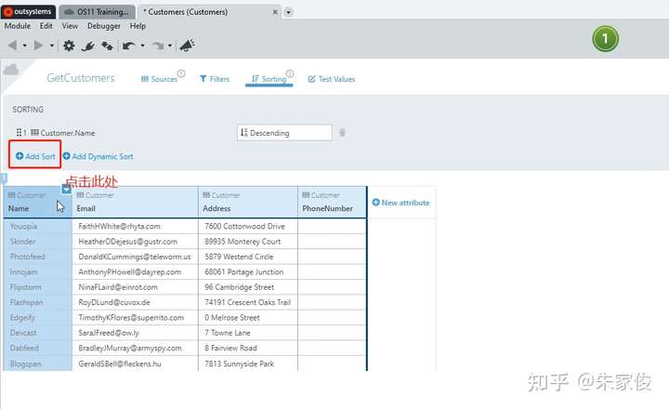669x409 pixels.
Task: Click the manage dependencies plug icon
Action: click(x=88, y=46)
